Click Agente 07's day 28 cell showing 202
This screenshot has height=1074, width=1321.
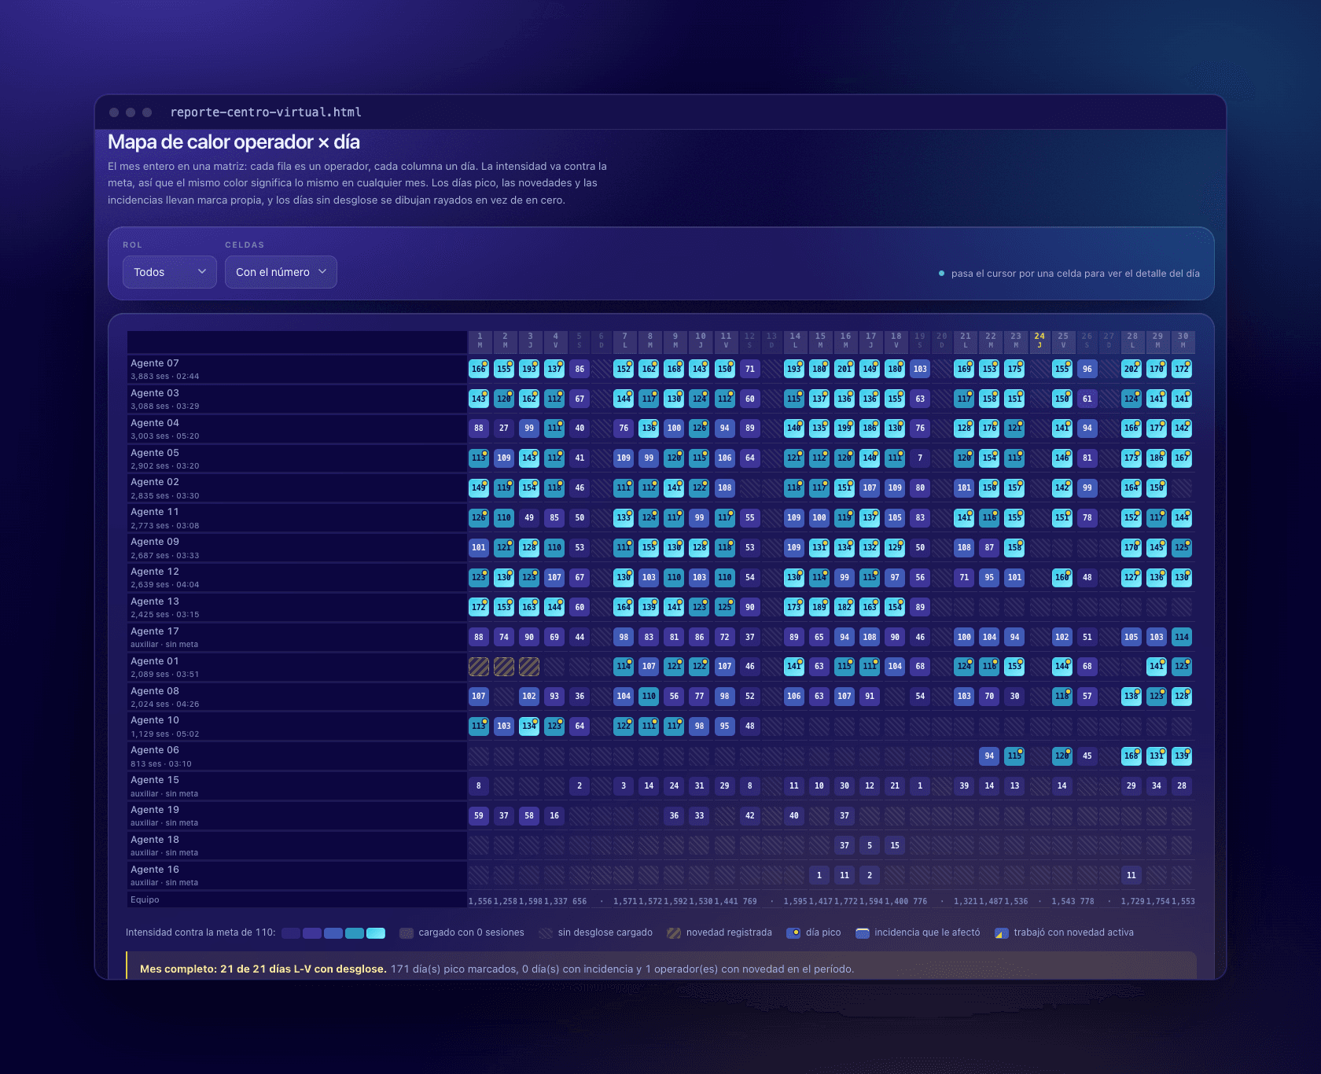pyautogui.click(x=1131, y=369)
